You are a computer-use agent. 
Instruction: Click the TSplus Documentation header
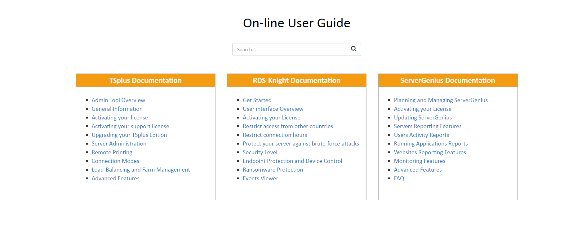point(145,80)
